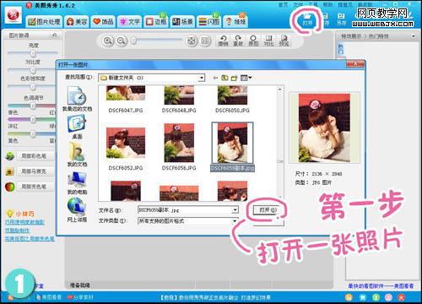Click the 青色 cyan-red tone slider handle

(x=33, y=106)
